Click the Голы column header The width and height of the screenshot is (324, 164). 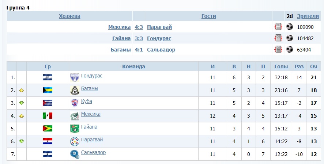(281, 66)
